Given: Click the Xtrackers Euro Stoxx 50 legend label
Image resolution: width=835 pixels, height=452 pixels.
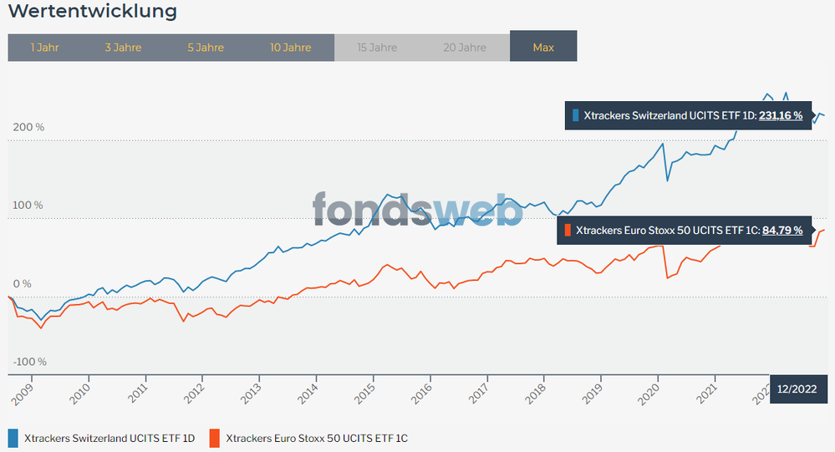Looking at the screenshot, I should pos(317,438).
